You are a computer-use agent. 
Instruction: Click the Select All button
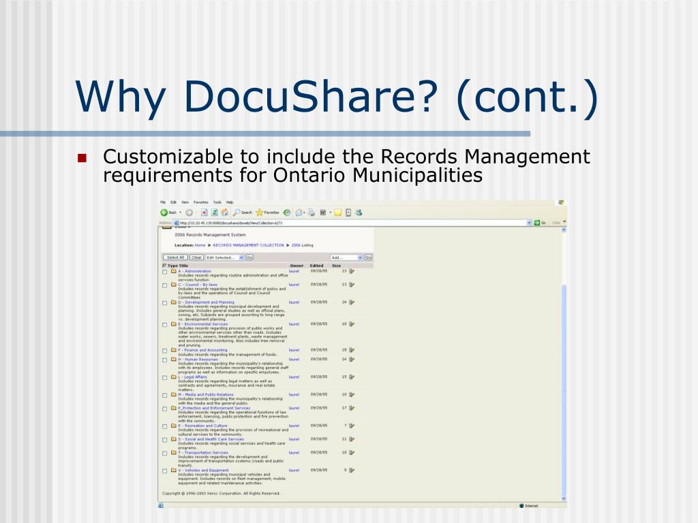pyautogui.click(x=175, y=257)
